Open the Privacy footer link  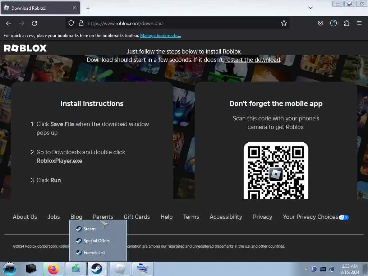tap(263, 217)
